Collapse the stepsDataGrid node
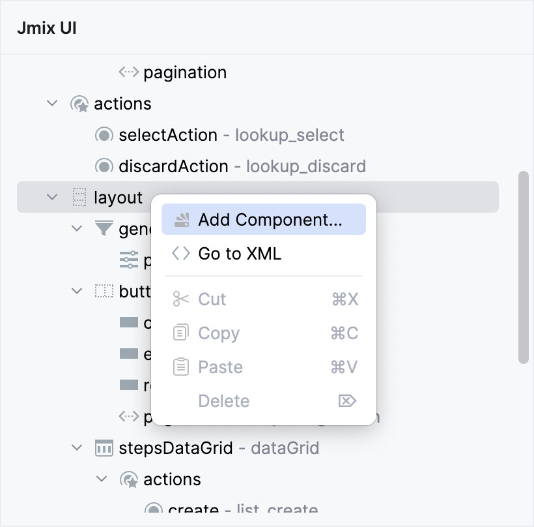 pos(77,447)
